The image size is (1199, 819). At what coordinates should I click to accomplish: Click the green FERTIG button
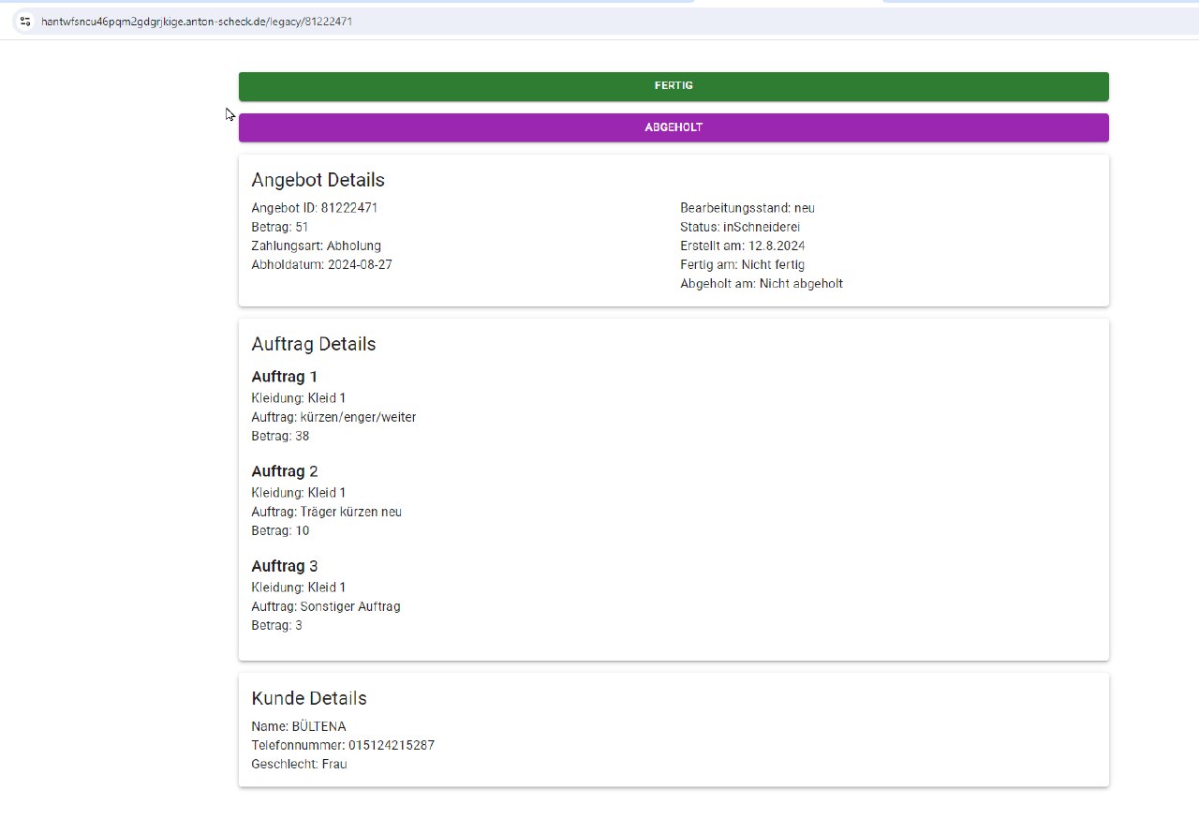674,86
